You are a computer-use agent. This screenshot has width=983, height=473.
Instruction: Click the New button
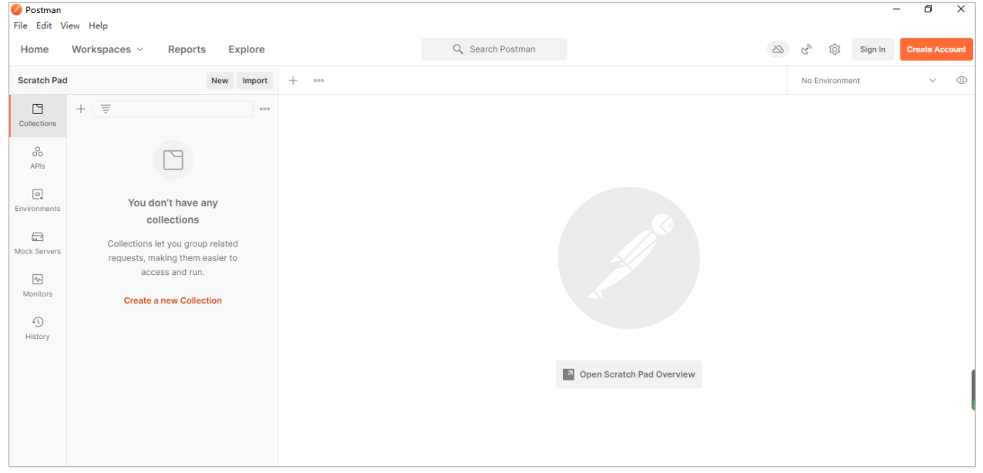(x=220, y=80)
